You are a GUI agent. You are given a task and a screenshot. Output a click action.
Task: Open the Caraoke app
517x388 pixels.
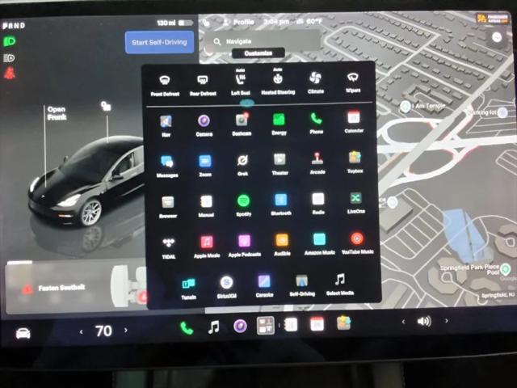264,286
